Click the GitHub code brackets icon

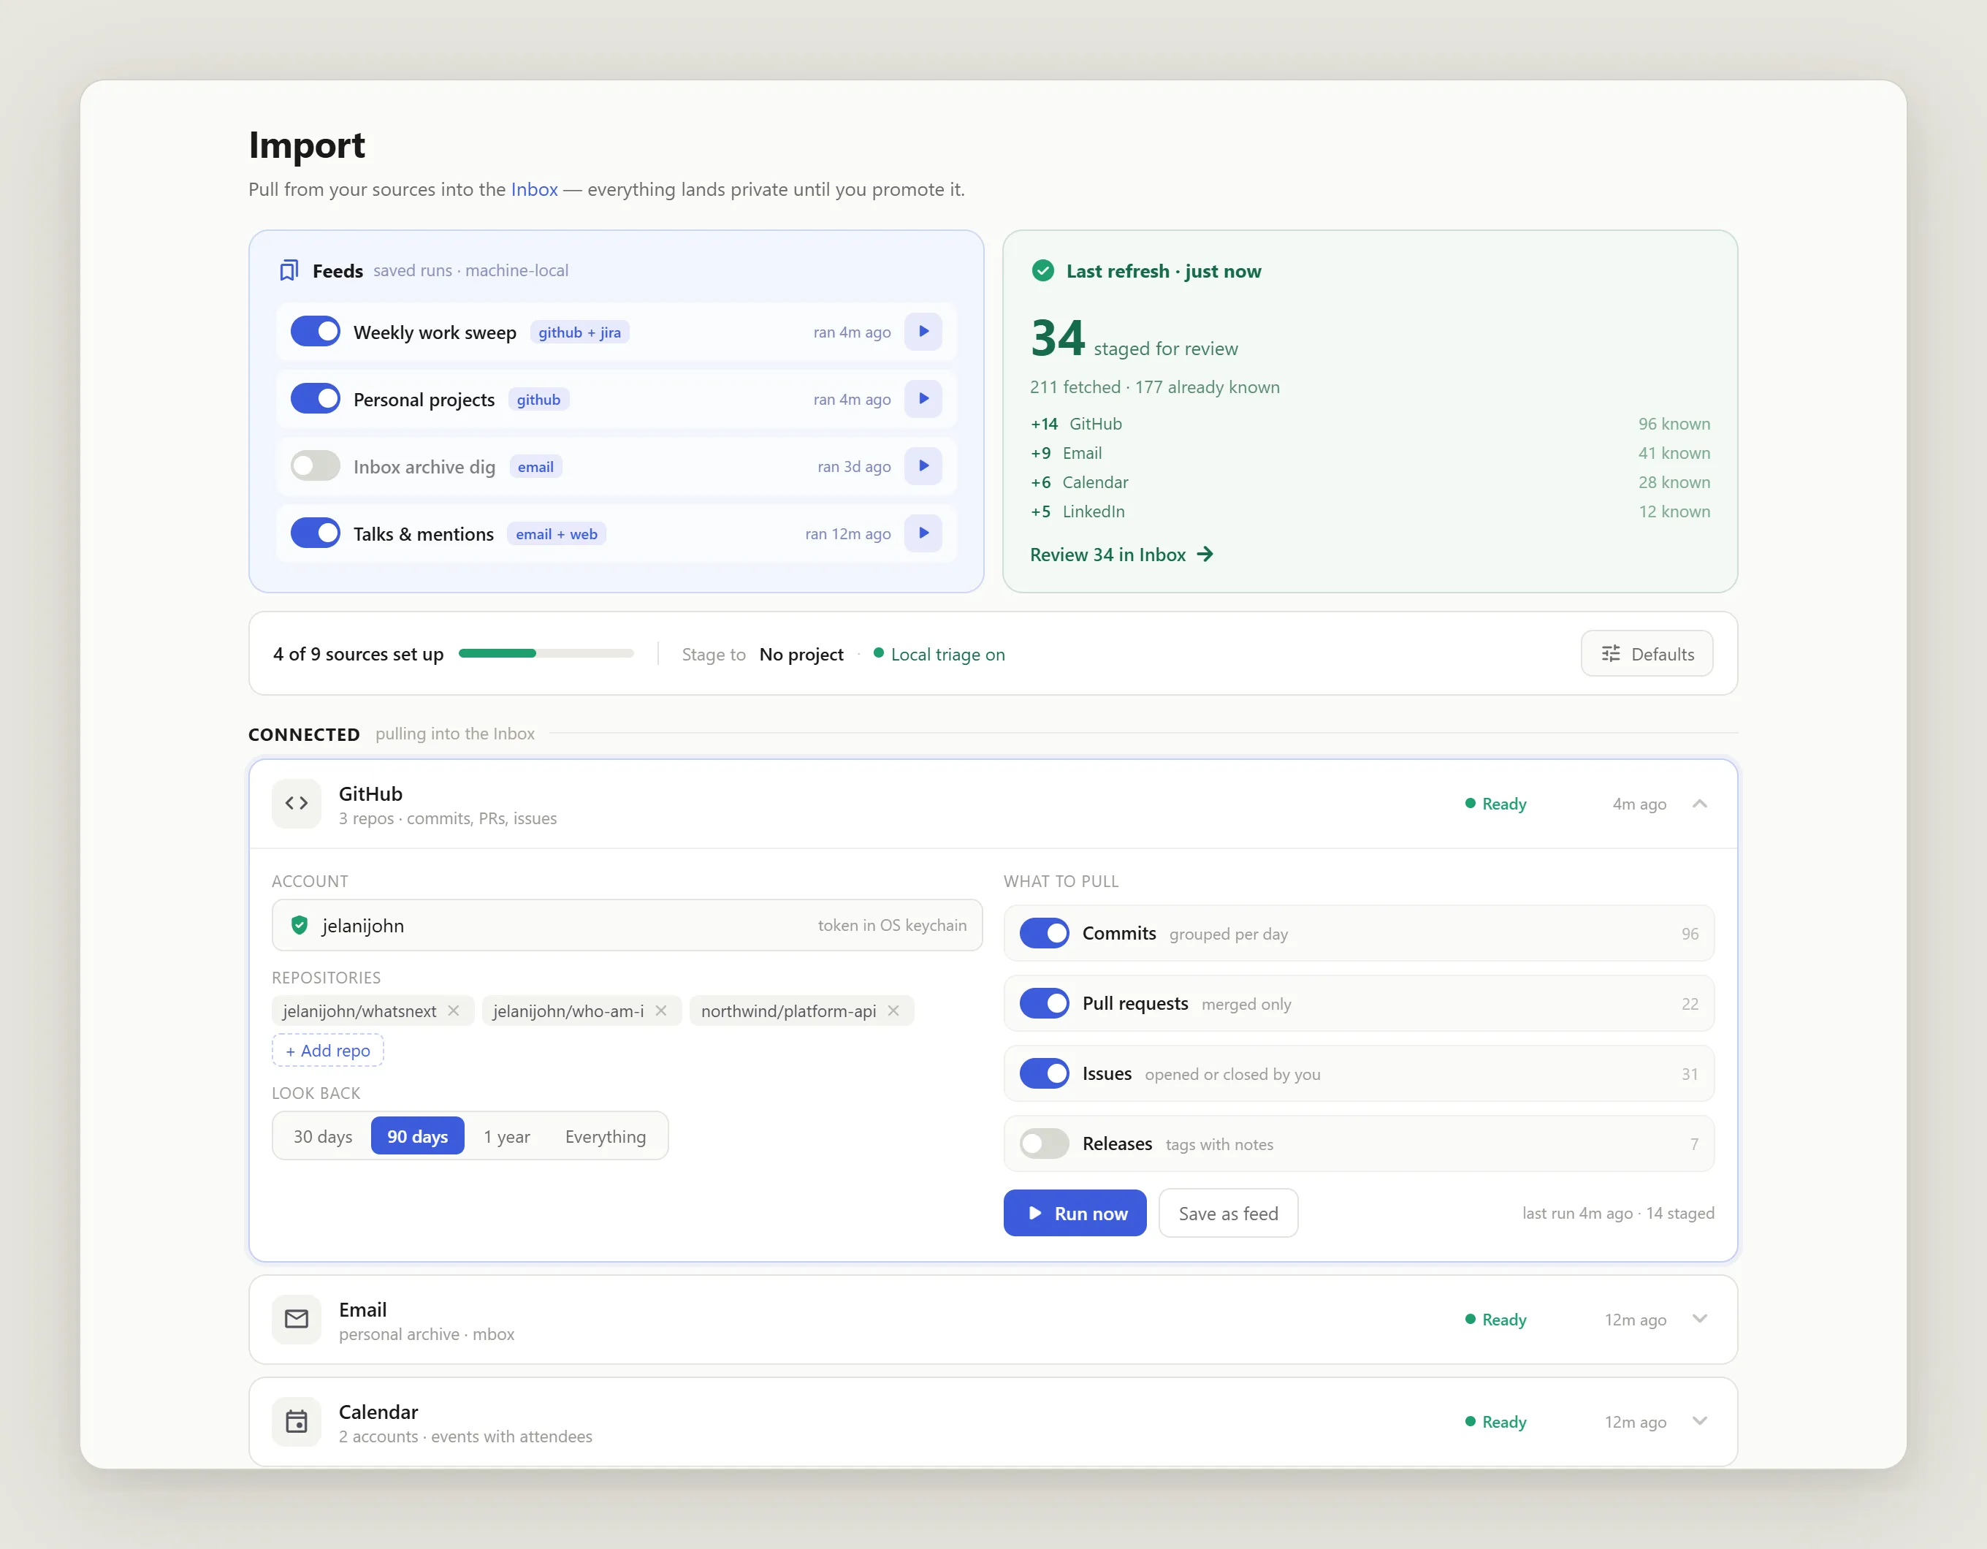click(297, 804)
